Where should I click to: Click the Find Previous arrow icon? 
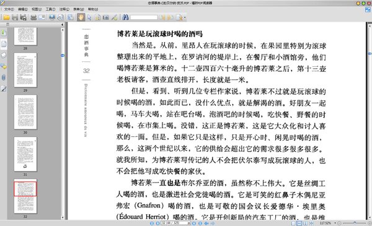point(162,17)
